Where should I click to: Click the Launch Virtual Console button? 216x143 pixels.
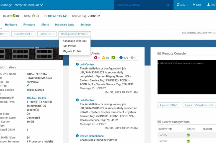click(x=199, y=105)
